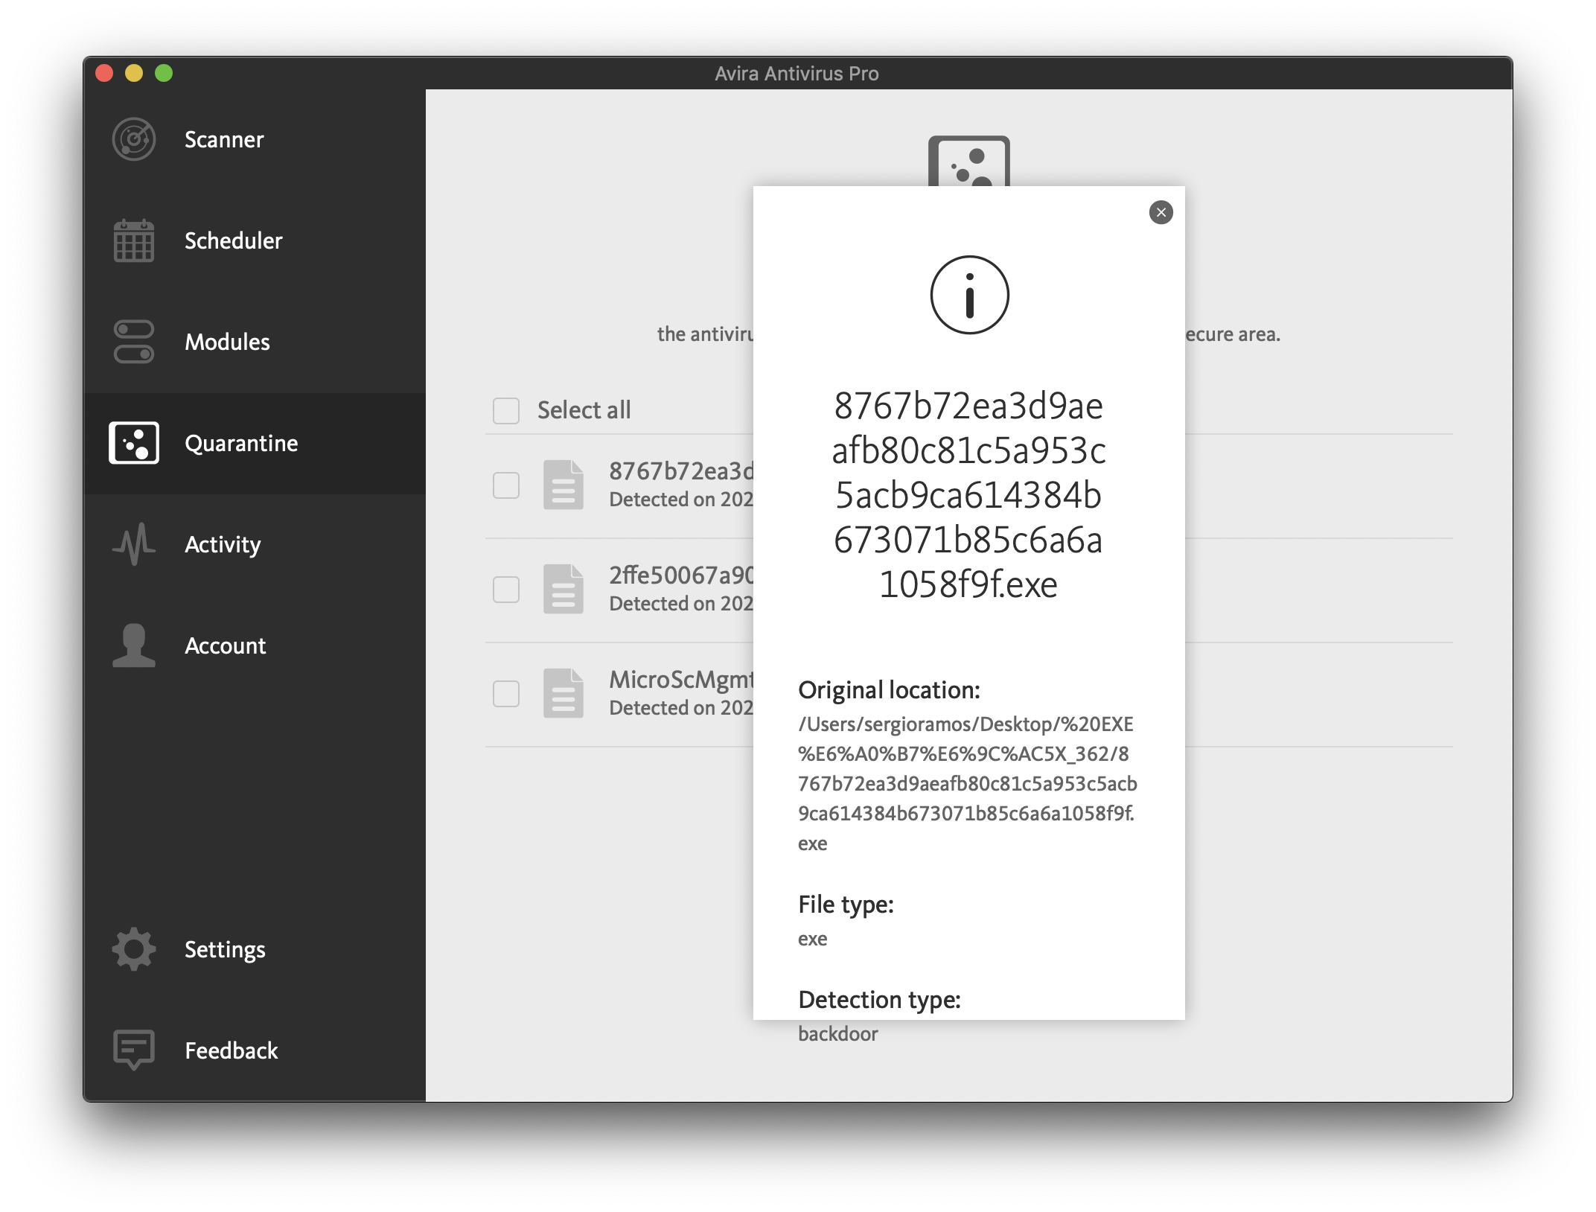1596x1212 pixels.
Task: Click the file name heading in the popup
Action: (x=968, y=495)
